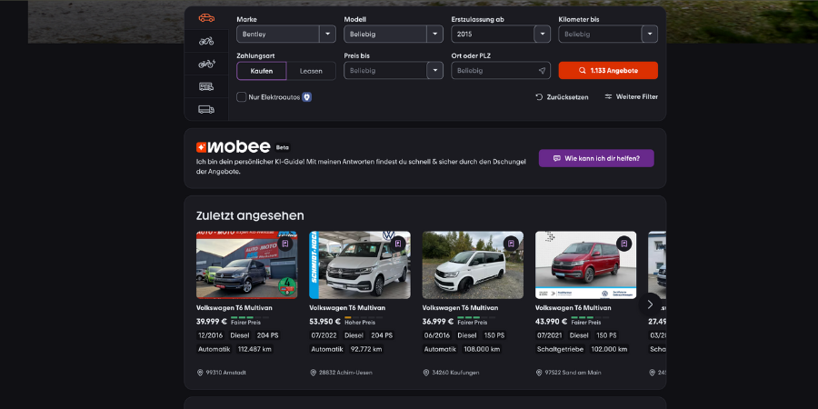818x409 pixels.
Task: Open thumbnail of red 43.990 € Multivan
Action: click(586, 265)
